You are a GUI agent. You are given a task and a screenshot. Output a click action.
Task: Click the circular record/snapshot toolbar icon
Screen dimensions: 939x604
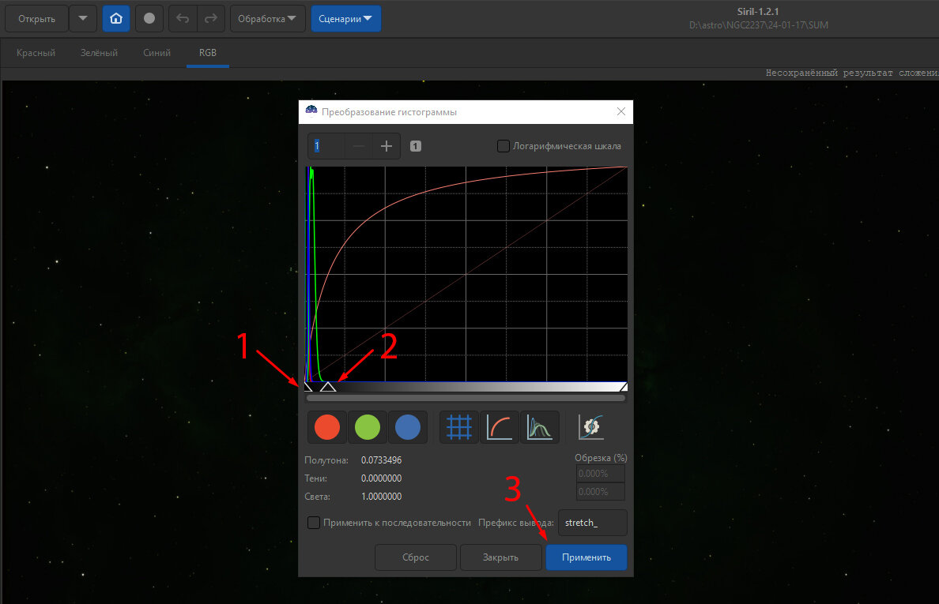tap(149, 18)
